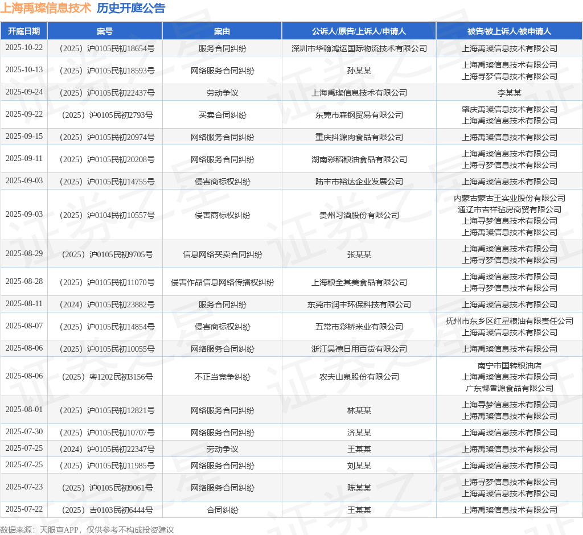This screenshot has height=535, width=583.
Task: Select the "案号" column header
Action: [x=105, y=31]
